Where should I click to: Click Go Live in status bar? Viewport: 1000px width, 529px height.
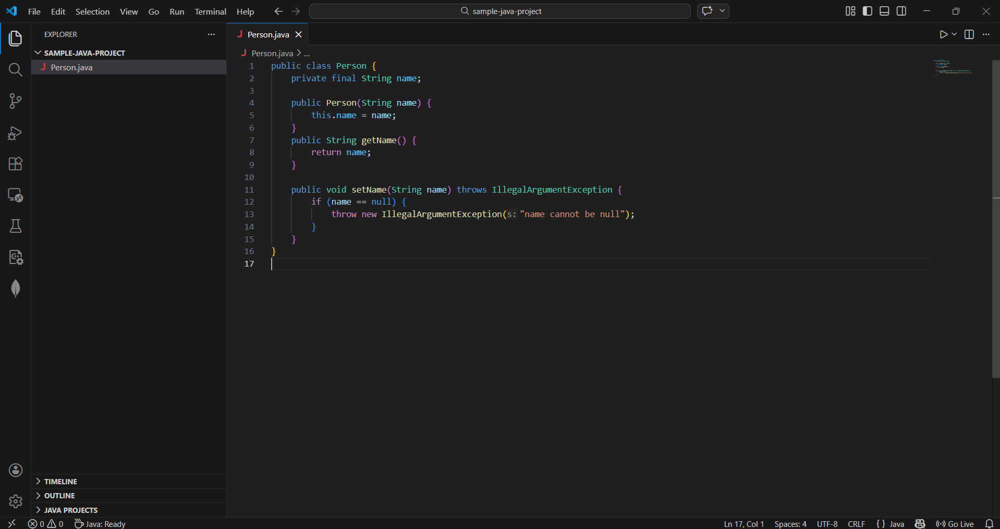pyautogui.click(x=955, y=524)
